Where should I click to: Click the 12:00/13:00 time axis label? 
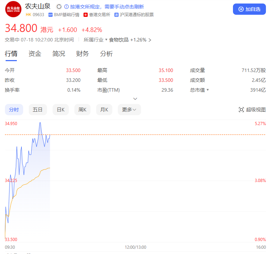(135, 247)
